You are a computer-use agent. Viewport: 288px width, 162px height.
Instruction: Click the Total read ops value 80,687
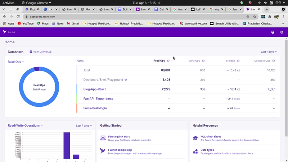(166, 70)
